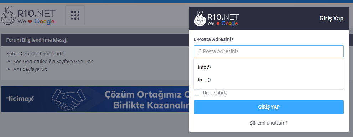Click the blue GİRİŞ YAP button
Screen dimensions: 353x137
pos(269,107)
